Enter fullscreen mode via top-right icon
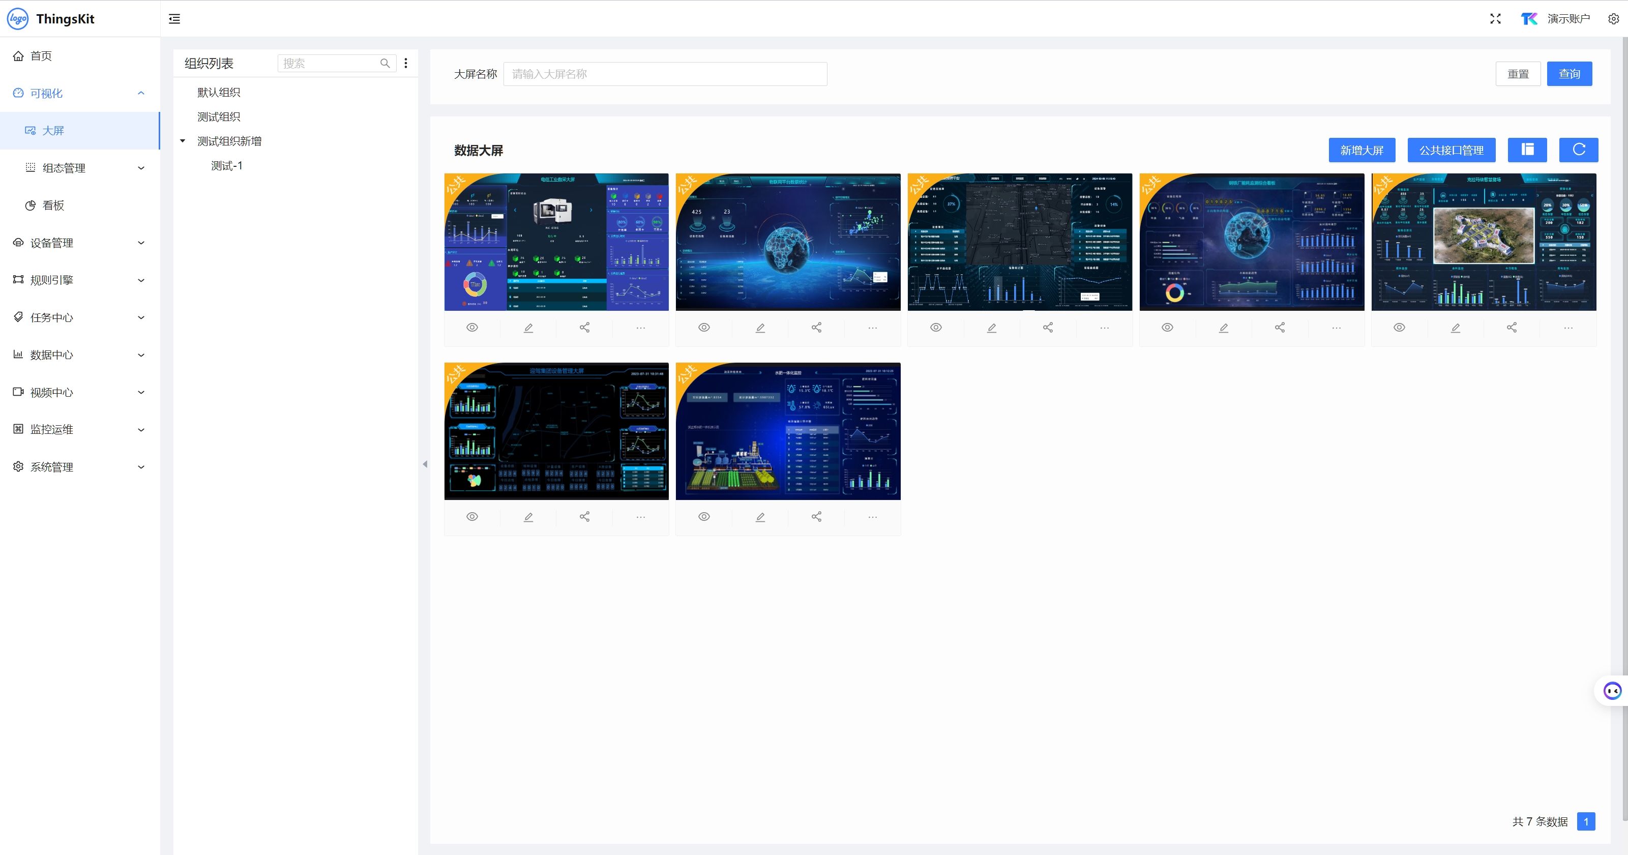The image size is (1628, 855). click(1495, 19)
